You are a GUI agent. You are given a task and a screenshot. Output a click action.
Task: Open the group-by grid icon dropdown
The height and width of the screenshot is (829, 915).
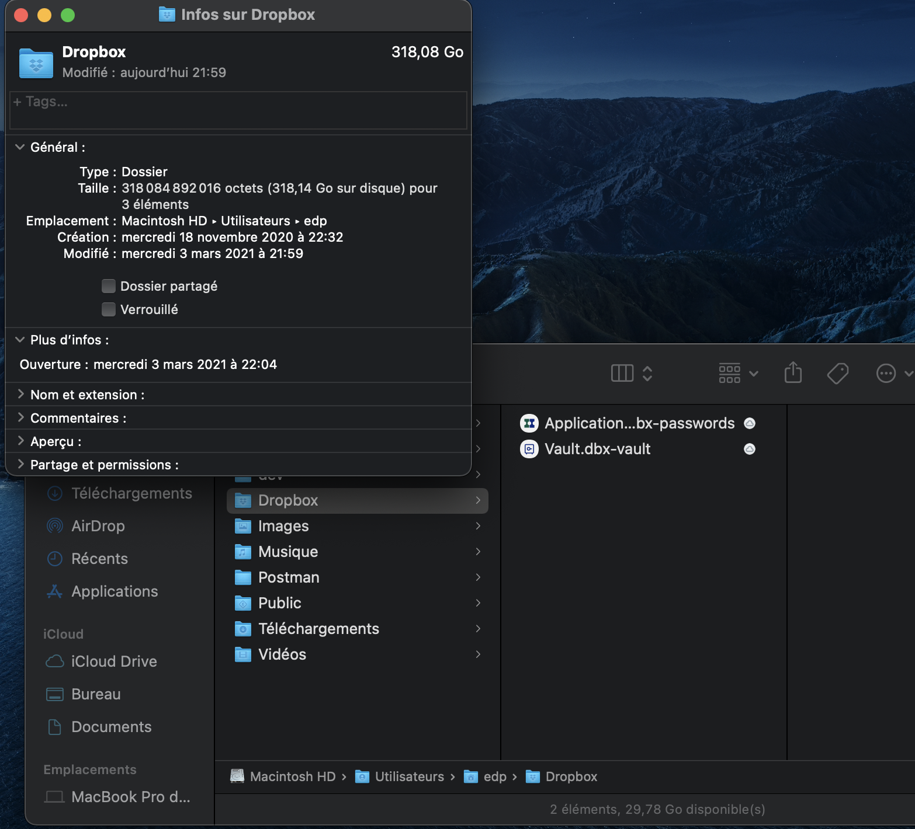737,373
